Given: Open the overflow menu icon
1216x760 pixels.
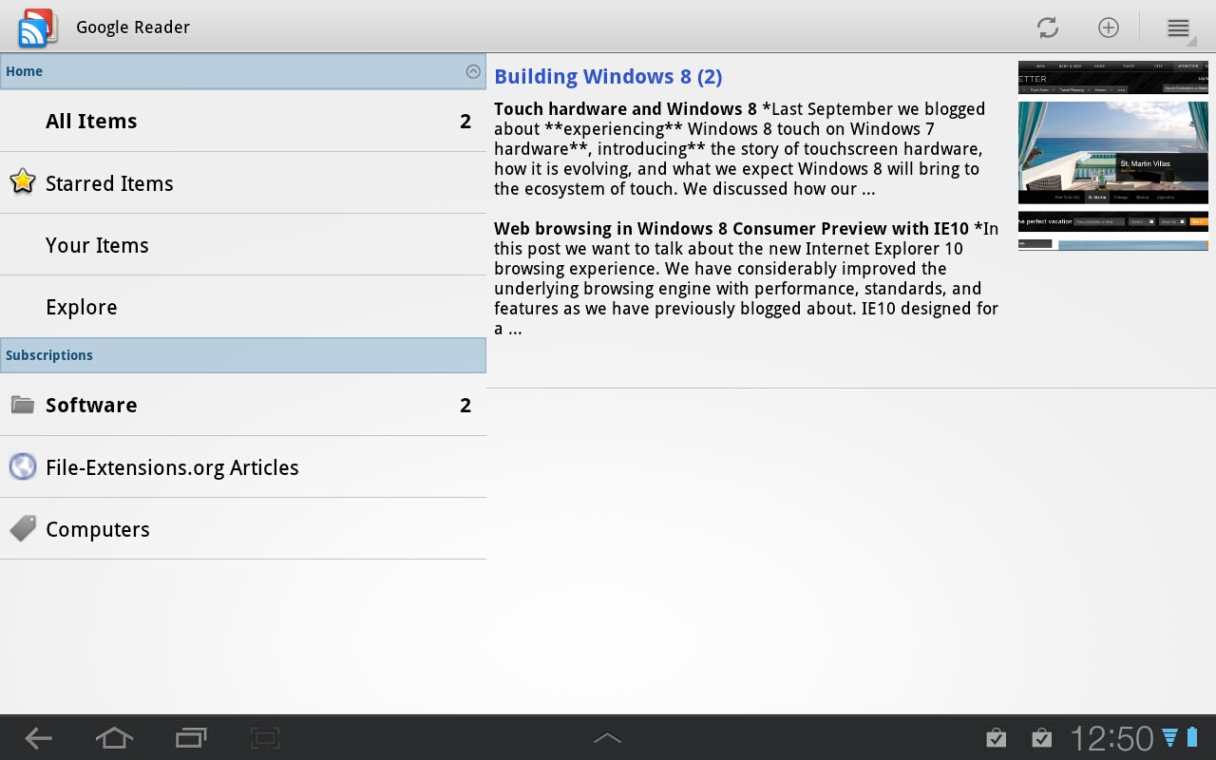Looking at the screenshot, I should tap(1178, 28).
